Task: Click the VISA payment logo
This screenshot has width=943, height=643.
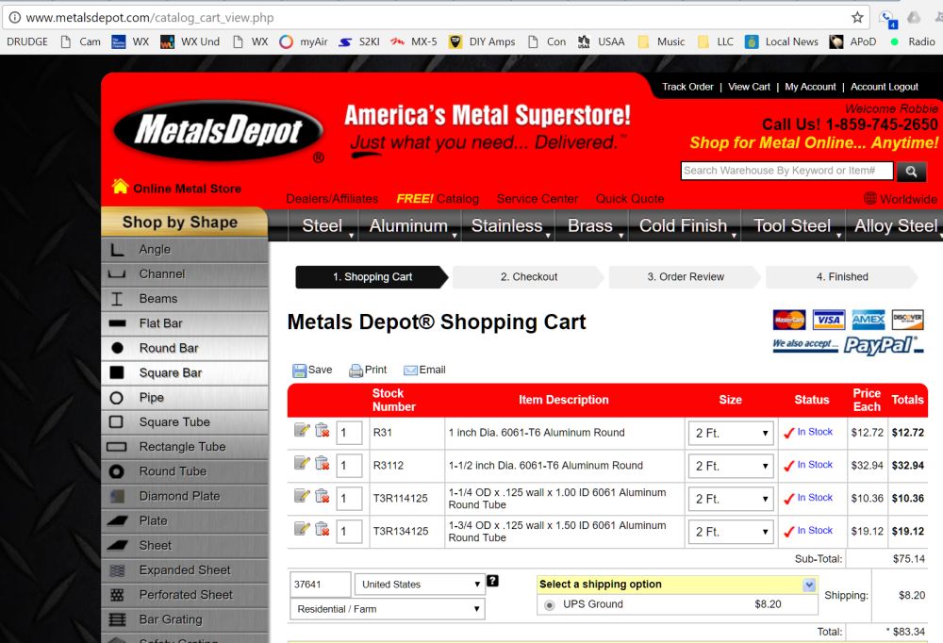Action: [x=829, y=320]
